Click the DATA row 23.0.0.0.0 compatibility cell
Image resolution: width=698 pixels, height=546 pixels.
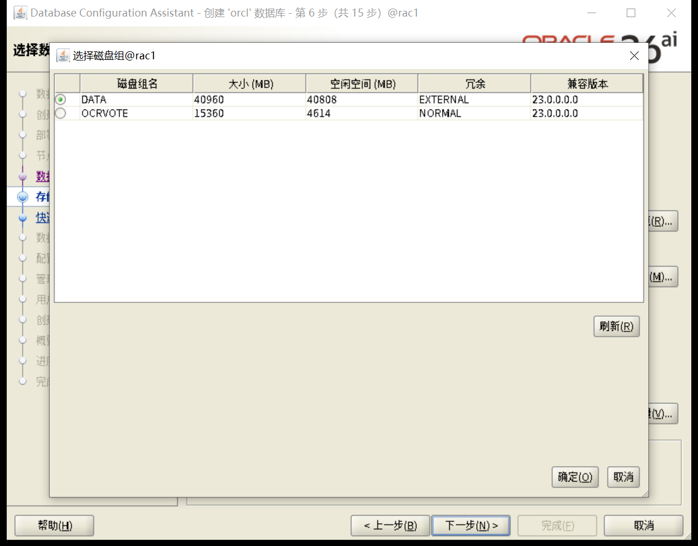(x=587, y=100)
